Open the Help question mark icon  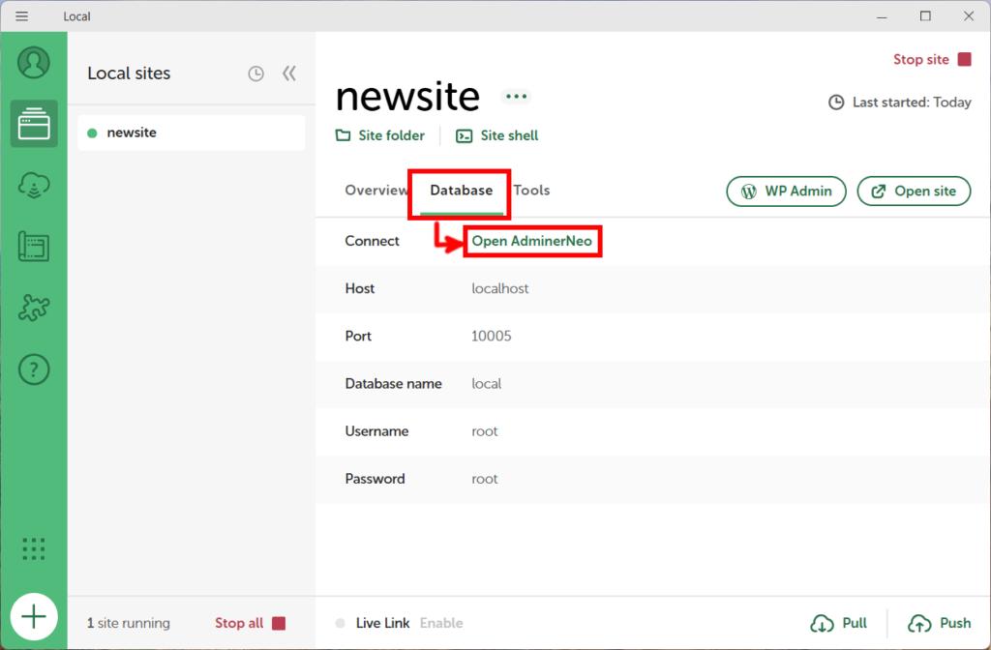point(34,369)
